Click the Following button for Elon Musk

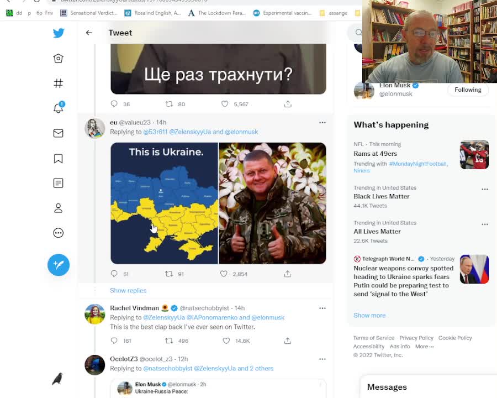(468, 90)
